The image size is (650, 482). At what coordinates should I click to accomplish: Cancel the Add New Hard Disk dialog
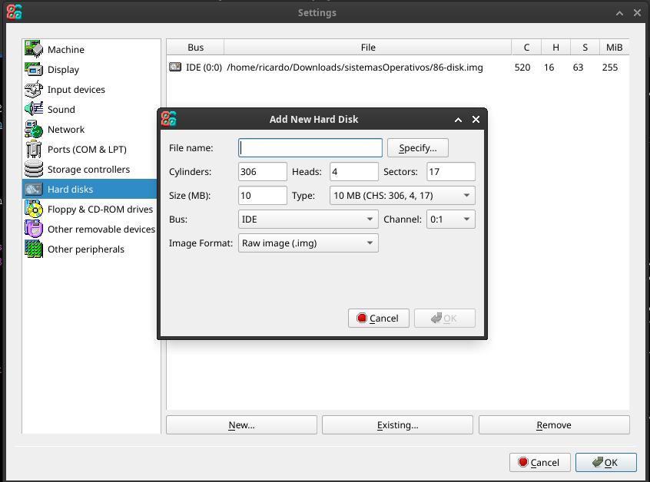[379, 318]
